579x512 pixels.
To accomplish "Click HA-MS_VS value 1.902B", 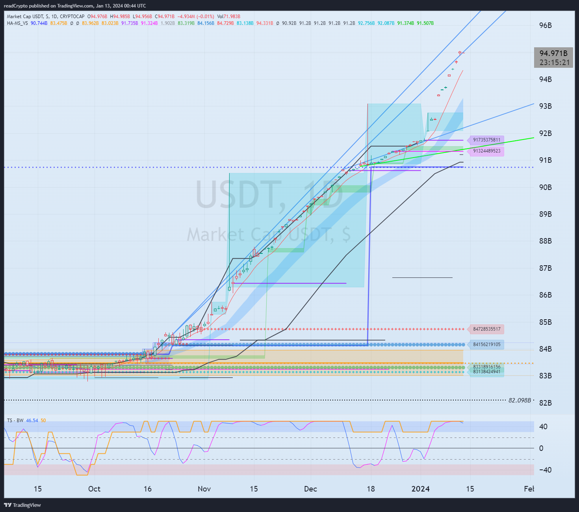I will (x=168, y=23).
